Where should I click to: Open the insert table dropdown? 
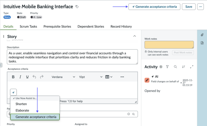pyautogui.click(x=109, y=77)
